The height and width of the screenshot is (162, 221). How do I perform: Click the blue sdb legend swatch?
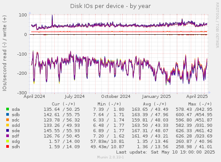[8, 114]
